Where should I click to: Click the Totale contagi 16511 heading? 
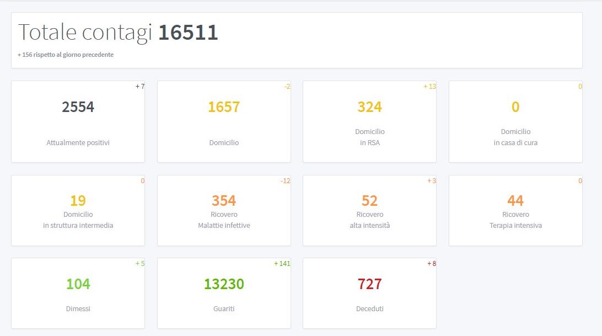118,33
